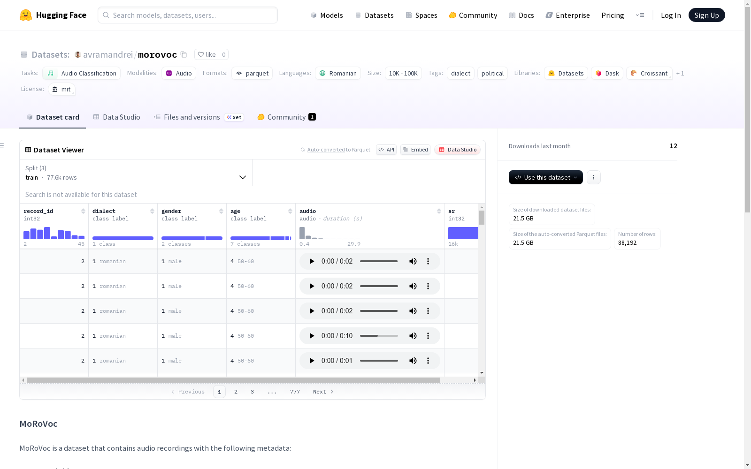The height and width of the screenshot is (469, 751).
Task: Play the 0:10 duration audio clip
Action: coord(312,336)
